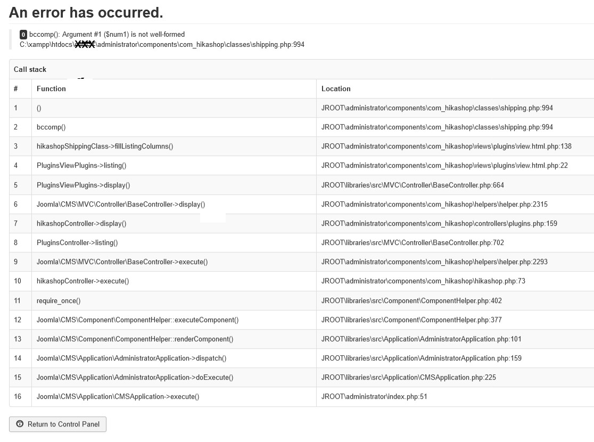This screenshot has height=442, width=594.
Task: Click the dashboard icon in Return button
Action: point(20,424)
